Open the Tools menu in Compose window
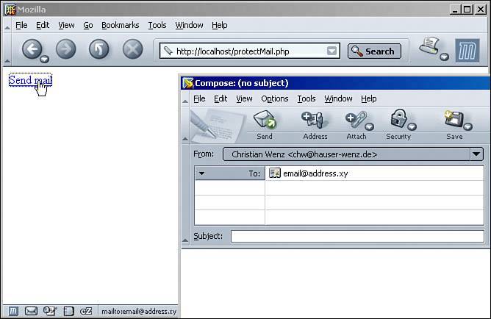Viewport: 491px width, 319px height. (x=307, y=98)
